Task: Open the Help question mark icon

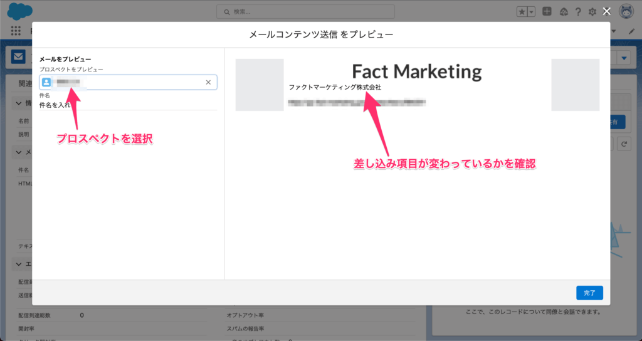Action: point(577,11)
